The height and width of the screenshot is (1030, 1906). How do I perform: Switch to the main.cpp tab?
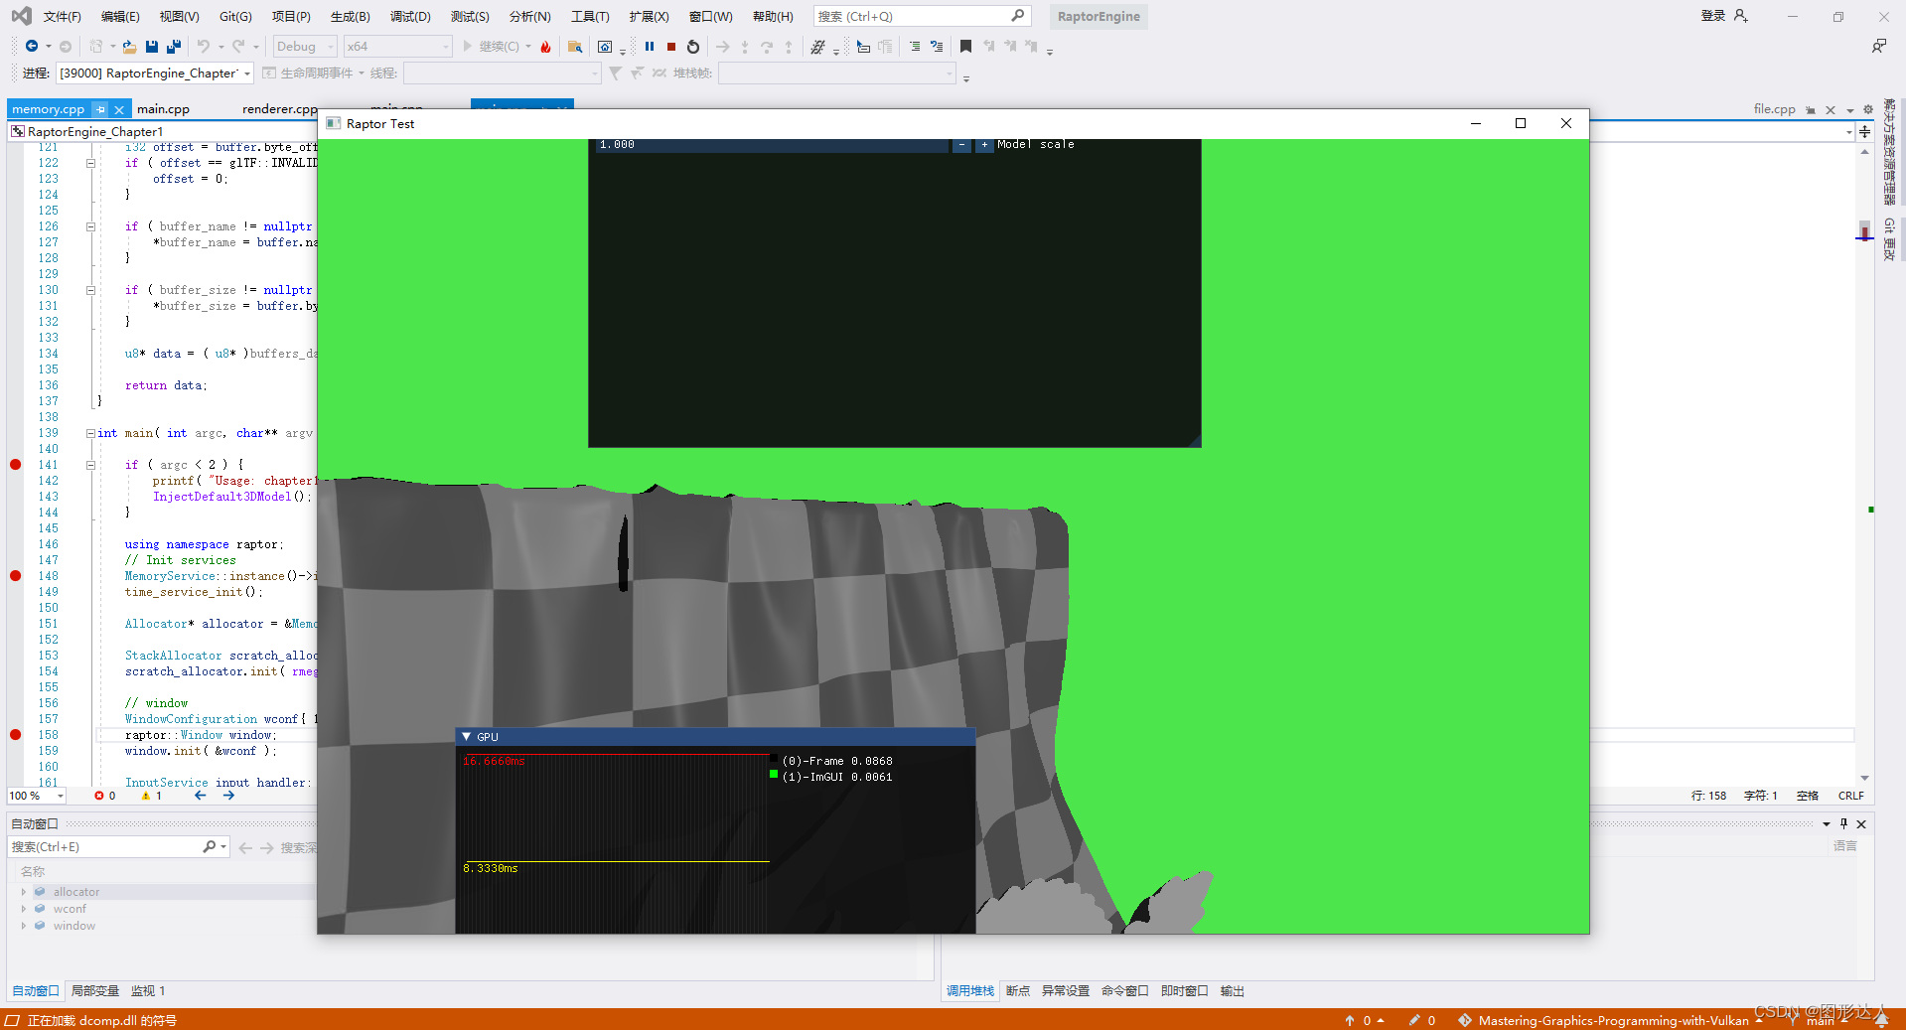pos(163,108)
